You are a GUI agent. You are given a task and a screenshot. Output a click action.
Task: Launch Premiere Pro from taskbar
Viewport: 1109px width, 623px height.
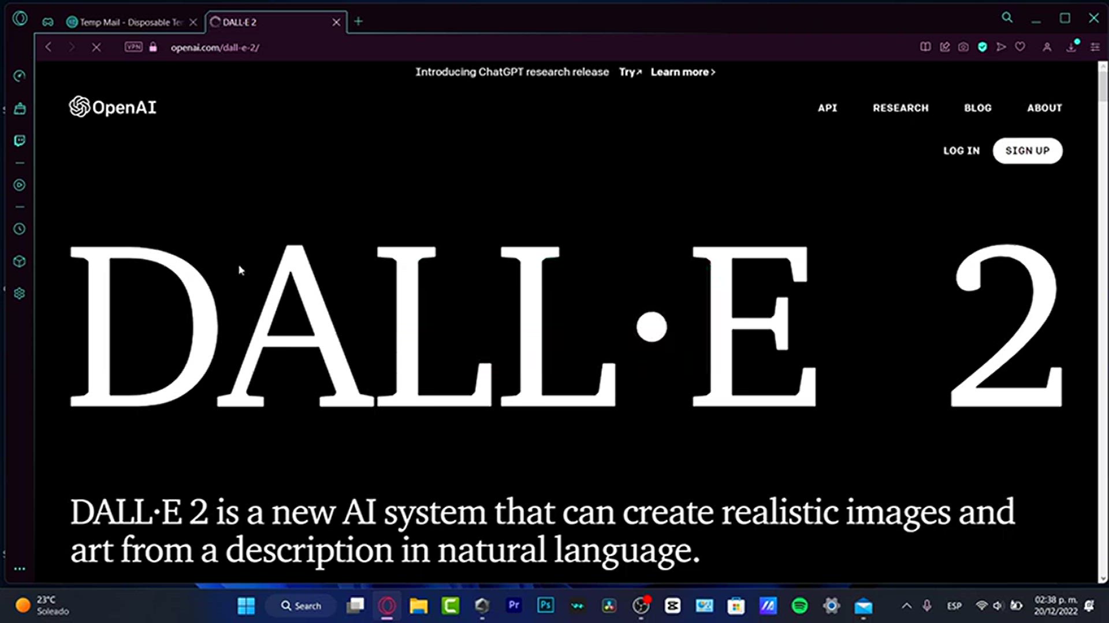[x=513, y=605]
